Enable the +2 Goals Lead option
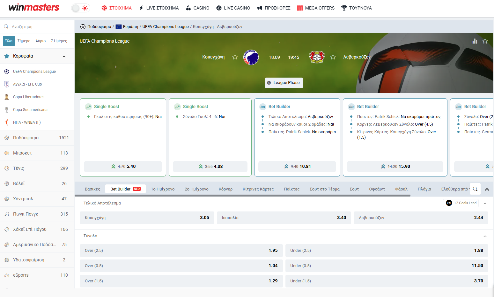 point(461,203)
